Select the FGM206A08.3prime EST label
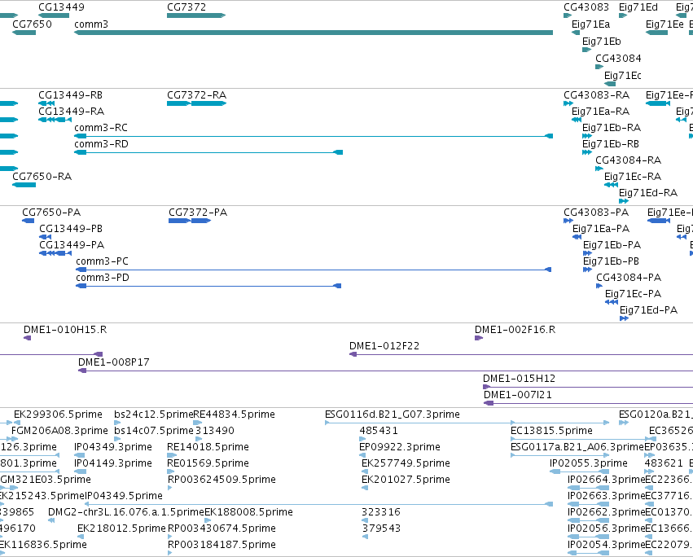Image resolution: width=693 pixels, height=557 pixels. pyautogui.click(x=59, y=431)
